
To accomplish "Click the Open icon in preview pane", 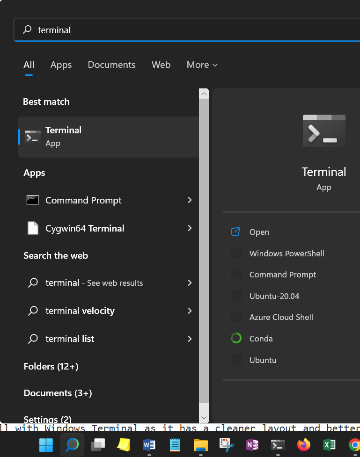I will 235,232.
